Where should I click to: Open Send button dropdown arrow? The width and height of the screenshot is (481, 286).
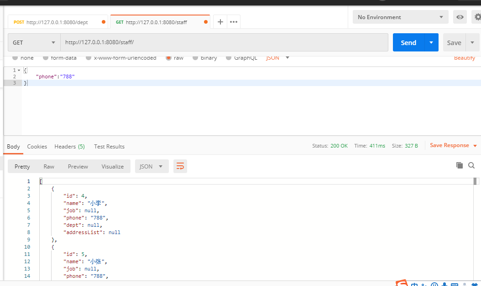point(431,42)
